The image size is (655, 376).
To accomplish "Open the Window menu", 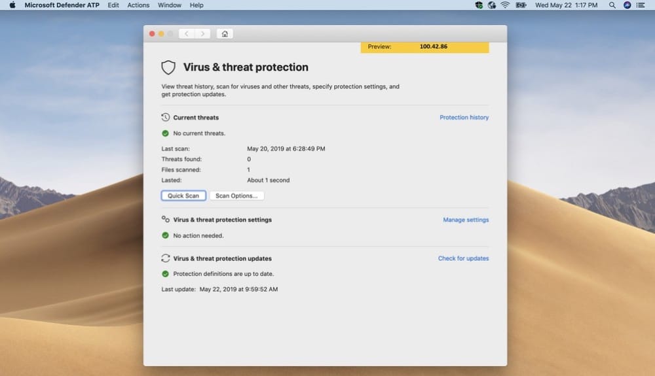I will click(x=170, y=5).
